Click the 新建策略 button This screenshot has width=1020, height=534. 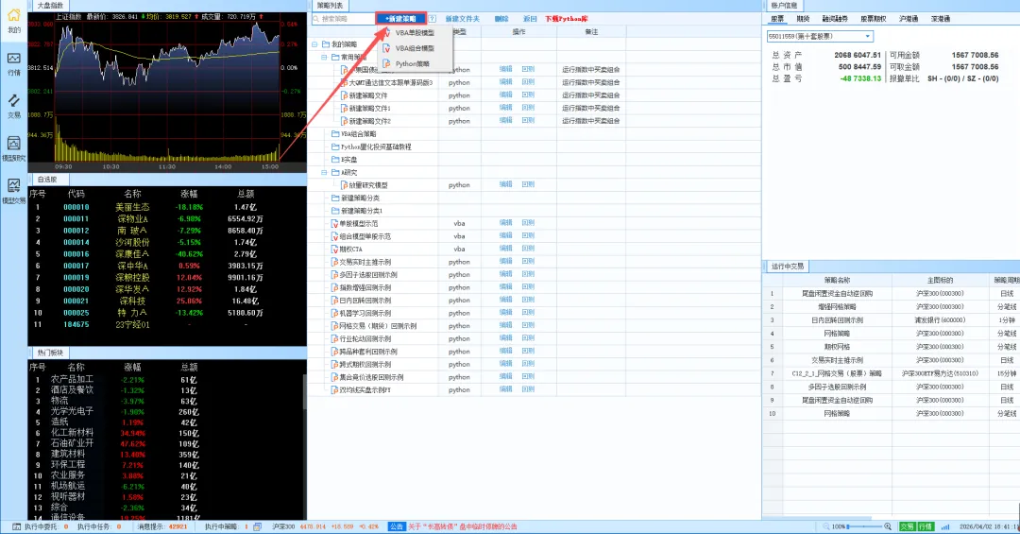tap(400, 19)
